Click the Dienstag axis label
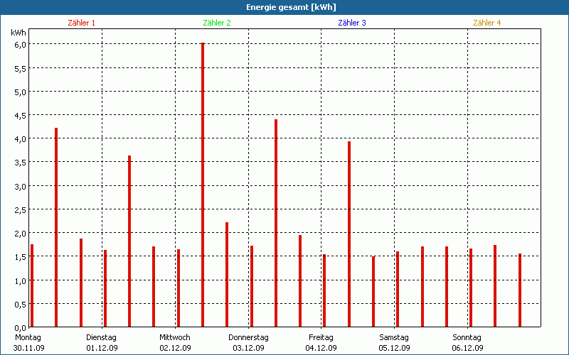This screenshot has width=569, height=355. click(x=101, y=338)
